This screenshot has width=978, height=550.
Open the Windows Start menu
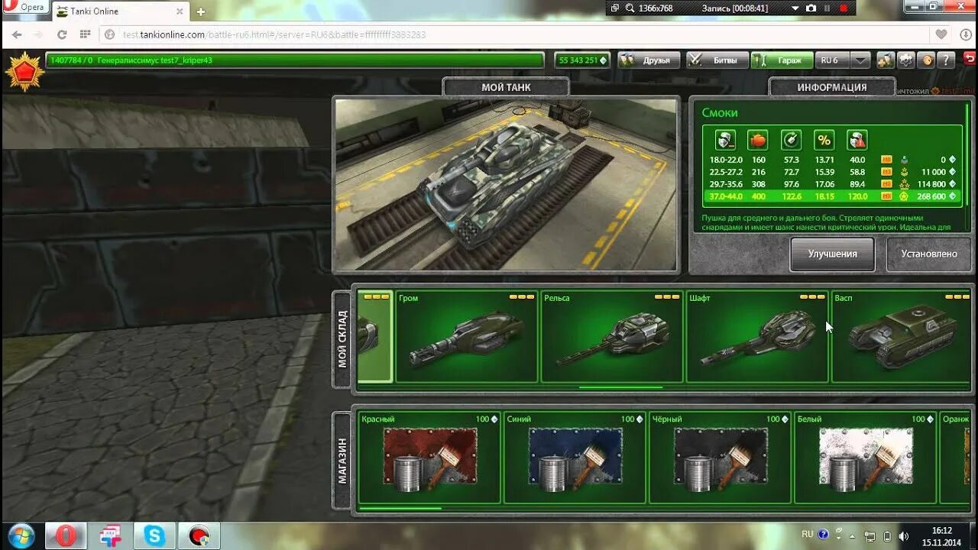click(x=21, y=535)
